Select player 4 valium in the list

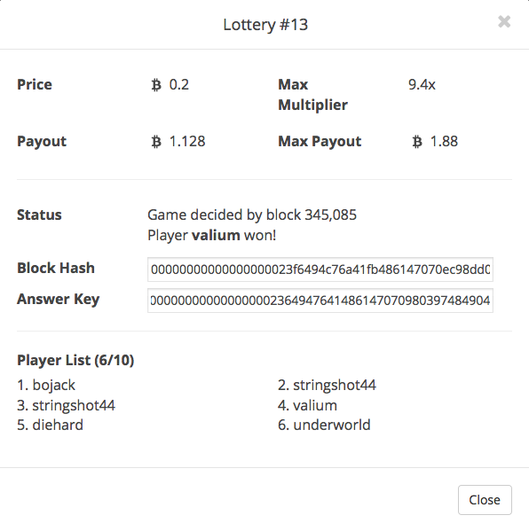(308, 405)
